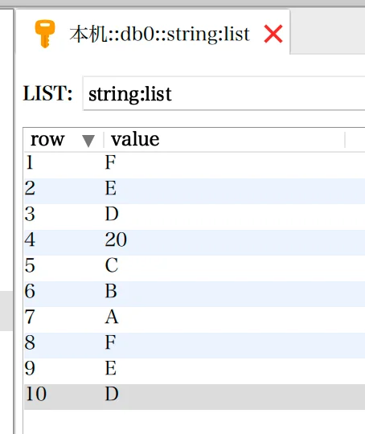Sort by the row column header
The image size is (365, 434).
[x=64, y=139]
